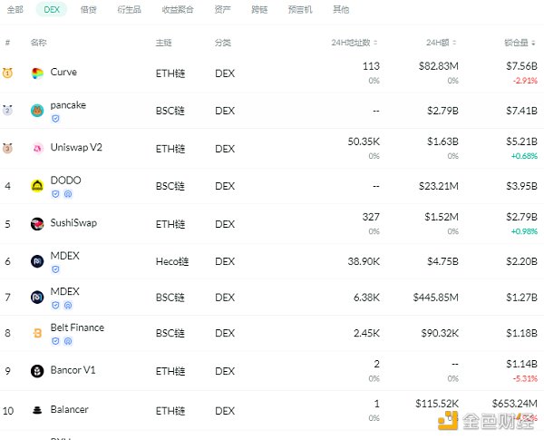
Task: Click the DODO yellow logo icon
Action: (37, 186)
